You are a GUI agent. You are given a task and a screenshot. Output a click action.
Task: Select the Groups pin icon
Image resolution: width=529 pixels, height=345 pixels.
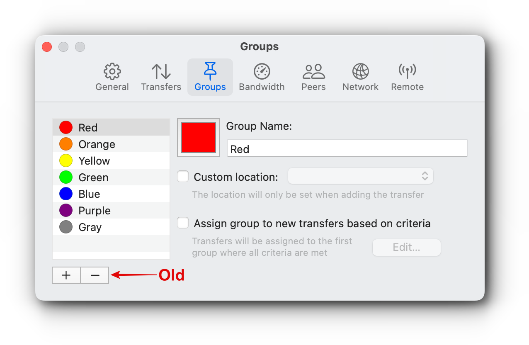pyautogui.click(x=210, y=71)
